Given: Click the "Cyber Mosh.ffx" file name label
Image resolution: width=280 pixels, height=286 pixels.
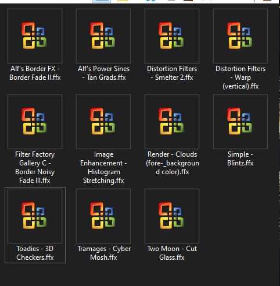Looking at the screenshot, I should [x=110, y=253].
